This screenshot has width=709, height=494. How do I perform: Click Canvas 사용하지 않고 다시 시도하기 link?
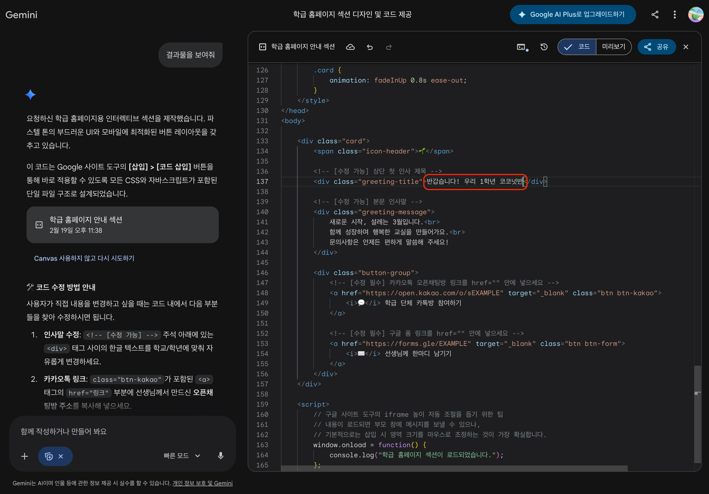point(84,258)
